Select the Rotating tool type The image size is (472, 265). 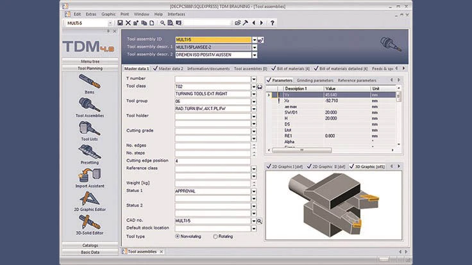coord(215,236)
